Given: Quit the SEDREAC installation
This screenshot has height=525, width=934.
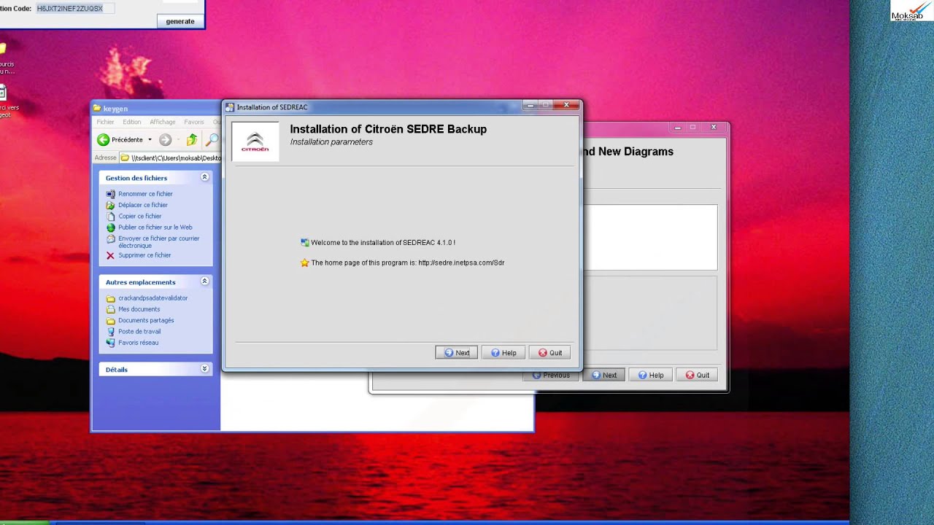Looking at the screenshot, I should pos(550,353).
